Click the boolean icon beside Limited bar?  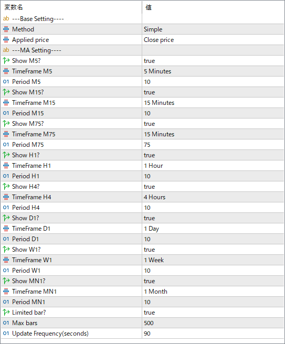point(6,312)
